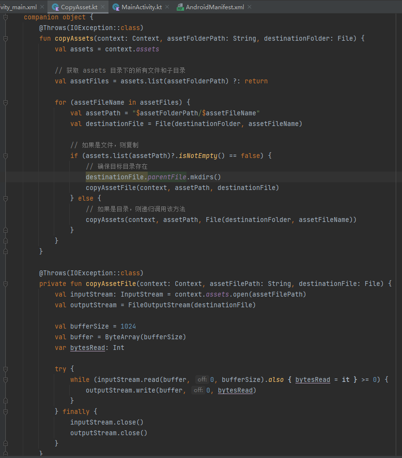This screenshot has height=458, width=402.
Task: Click the 'return' keyword in the assetFiles line
Action: click(256, 81)
